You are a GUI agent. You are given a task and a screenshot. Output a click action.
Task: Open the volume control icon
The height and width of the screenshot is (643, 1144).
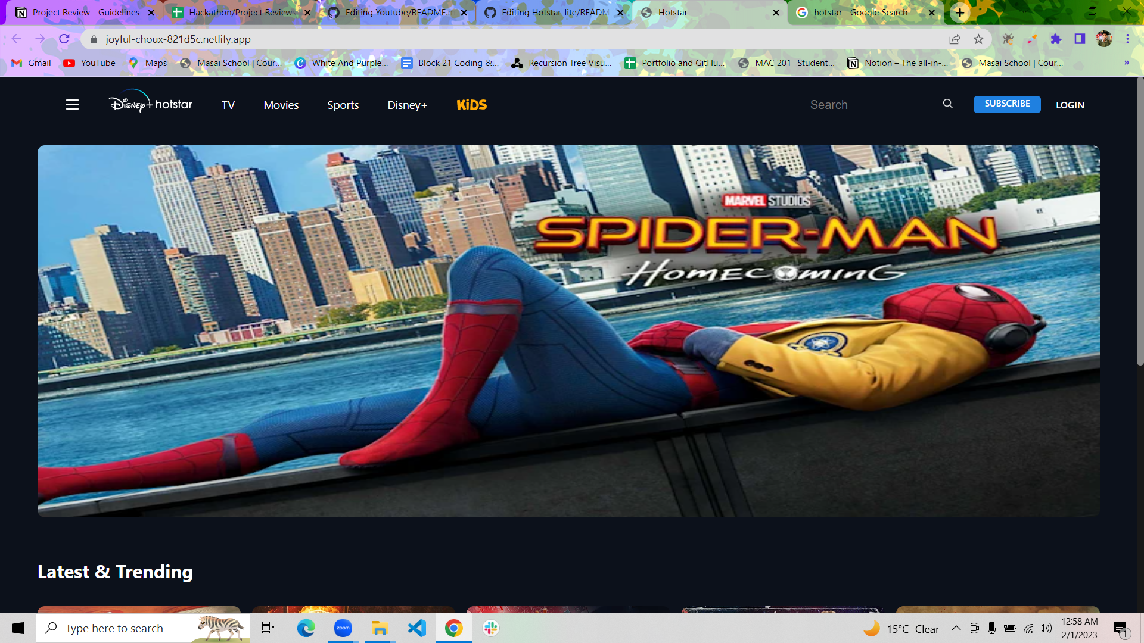(1046, 628)
